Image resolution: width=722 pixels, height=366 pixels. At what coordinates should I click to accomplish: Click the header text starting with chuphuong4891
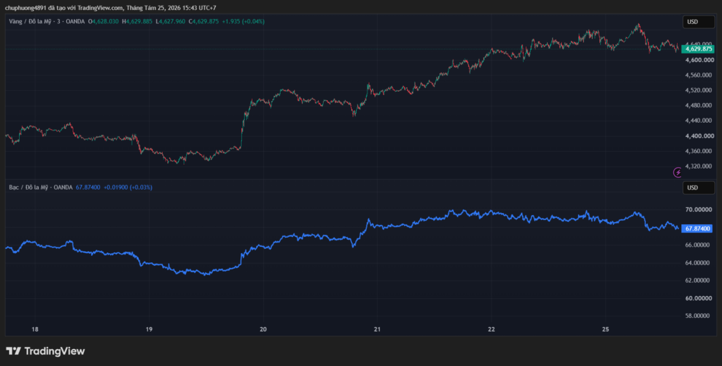[x=111, y=8]
